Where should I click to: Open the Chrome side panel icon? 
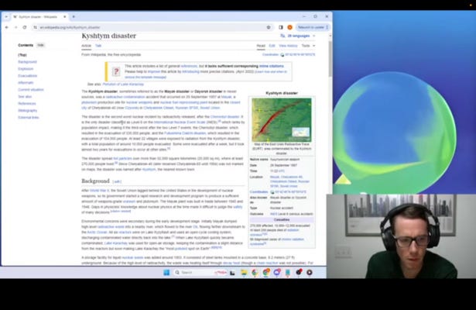point(281,27)
